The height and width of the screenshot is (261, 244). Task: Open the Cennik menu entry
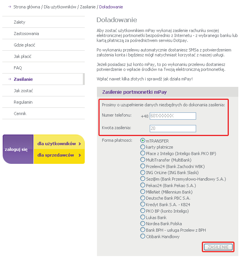click(21, 114)
